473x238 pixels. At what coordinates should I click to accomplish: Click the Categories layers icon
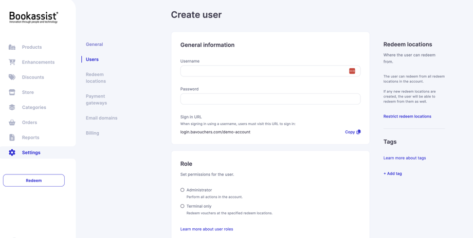tap(12, 107)
